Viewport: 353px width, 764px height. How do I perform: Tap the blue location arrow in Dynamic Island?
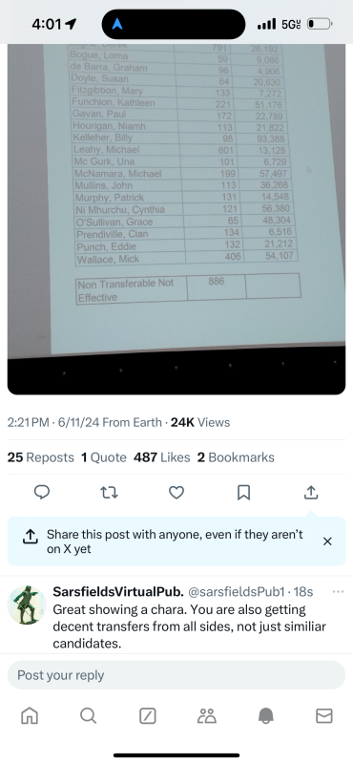tap(117, 24)
